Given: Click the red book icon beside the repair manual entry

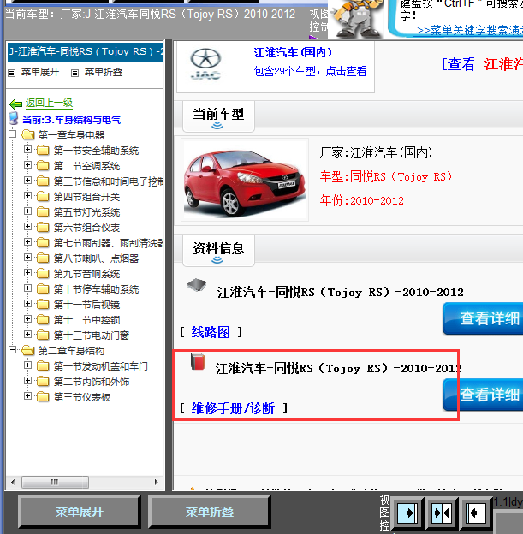Looking at the screenshot, I should coord(198,362).
